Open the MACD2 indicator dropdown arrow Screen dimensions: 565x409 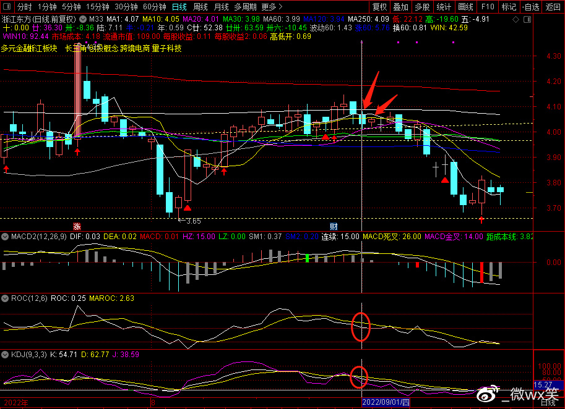click(6, 237)
